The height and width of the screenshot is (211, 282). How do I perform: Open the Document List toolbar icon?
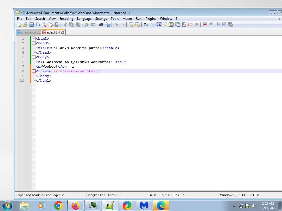(x=178, y=24)
